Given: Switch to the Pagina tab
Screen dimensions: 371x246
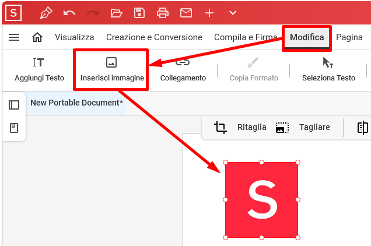Looking at the screenshot, I should (x=349, y=37).
